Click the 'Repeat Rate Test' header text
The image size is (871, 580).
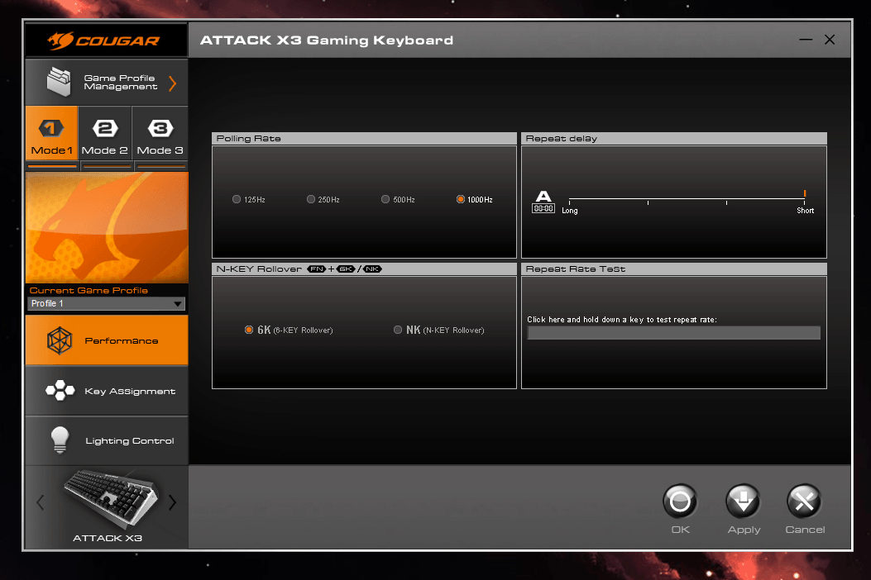pos(576,269)
